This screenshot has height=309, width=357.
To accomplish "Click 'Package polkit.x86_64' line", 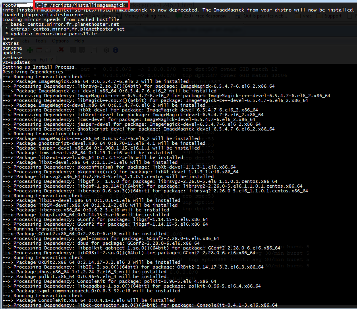I will (84, 277).
